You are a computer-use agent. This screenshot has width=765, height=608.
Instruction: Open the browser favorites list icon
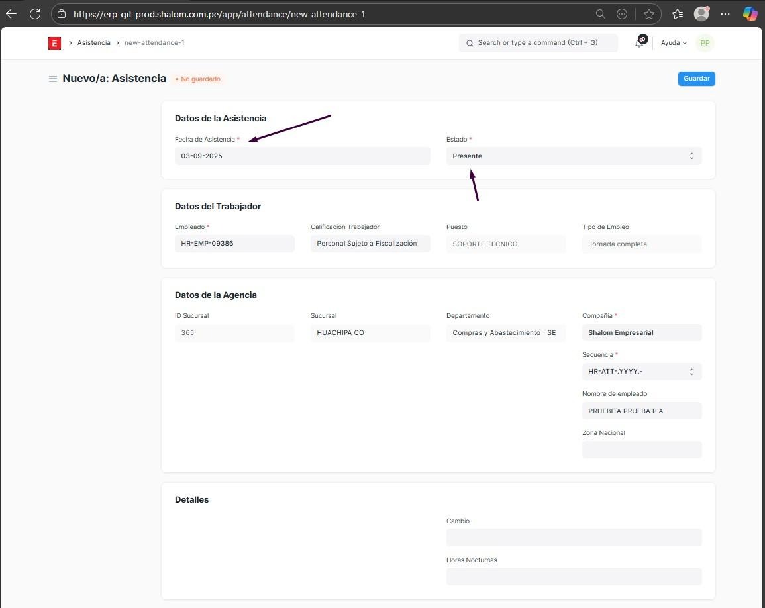[677, 14]
